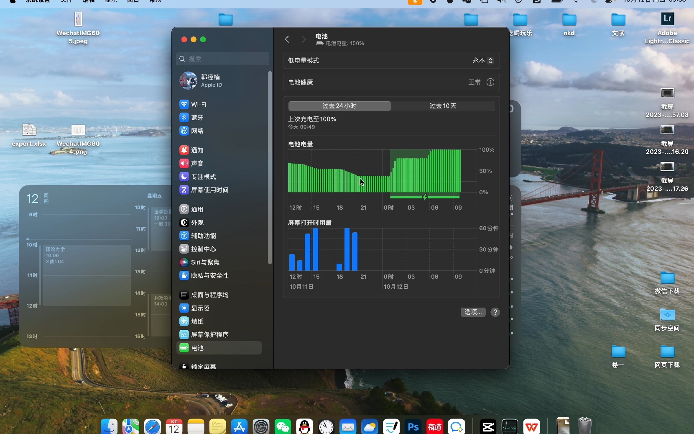Select screenshot 截屏 2023-…57.08
This screenshot has height=434, width=694.
tap(667, 103)
